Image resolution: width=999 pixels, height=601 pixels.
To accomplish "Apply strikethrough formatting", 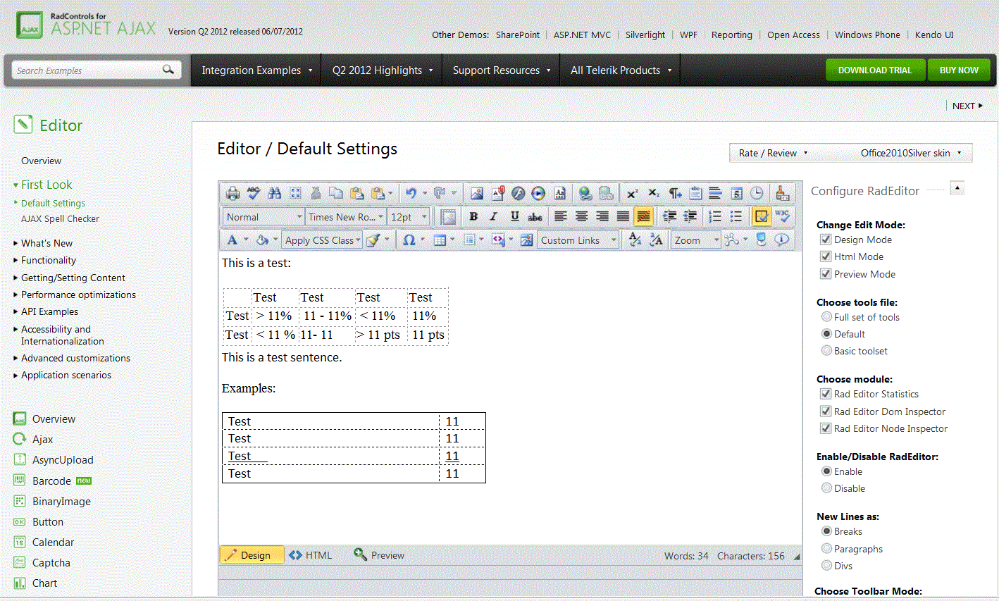I will pos(535,216).
